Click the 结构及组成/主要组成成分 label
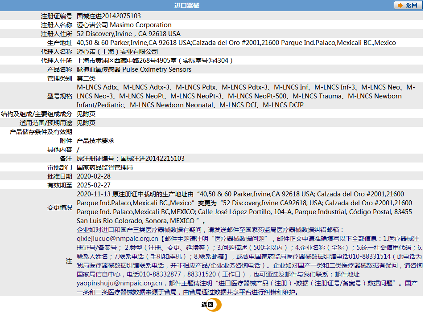Image resolution: width=425 pixels, height=313 pixels. (x=37, y=114)
